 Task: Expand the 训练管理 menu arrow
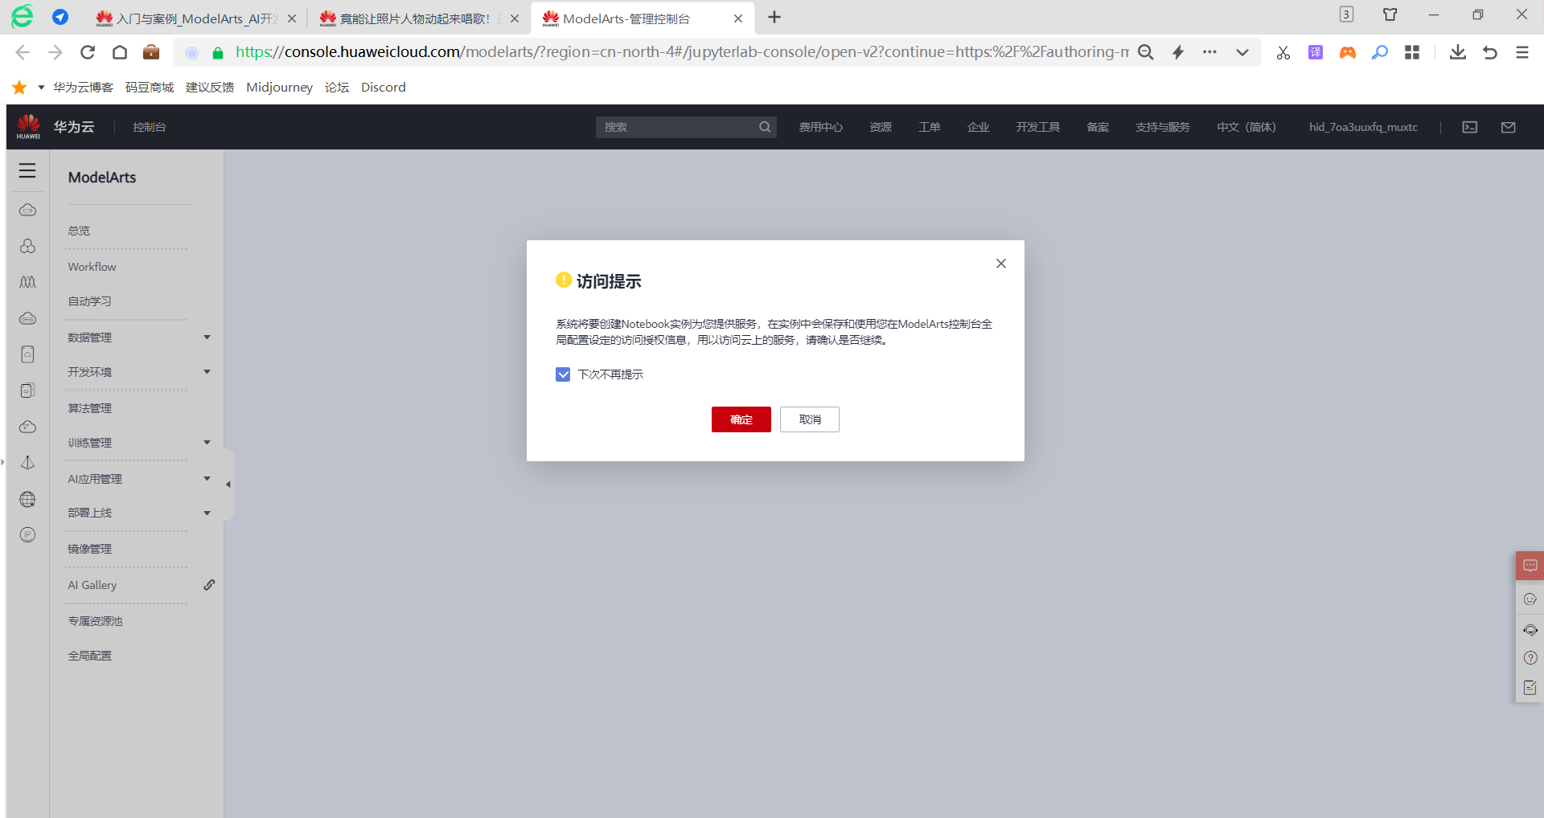[207, 443]
